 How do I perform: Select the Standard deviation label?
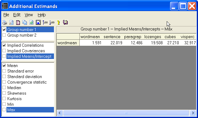[x=25, y=77]
